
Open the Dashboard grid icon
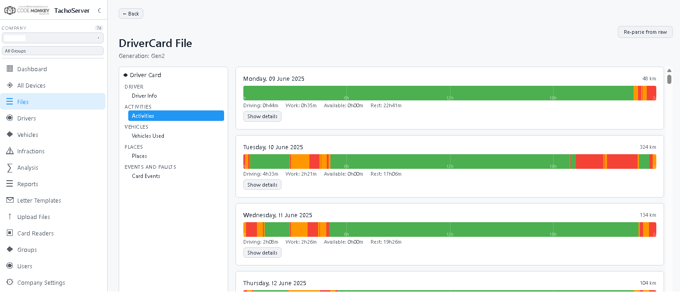[x=10, y=69]
